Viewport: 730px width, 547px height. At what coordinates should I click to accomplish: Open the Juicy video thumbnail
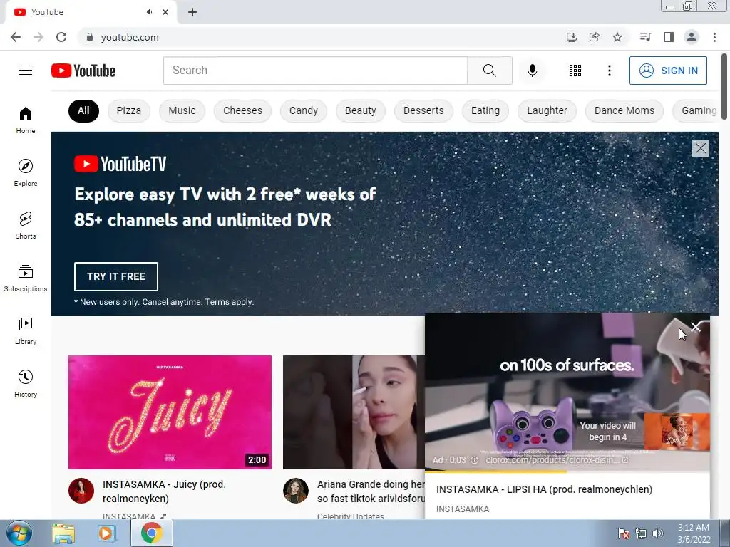point(170,412)
